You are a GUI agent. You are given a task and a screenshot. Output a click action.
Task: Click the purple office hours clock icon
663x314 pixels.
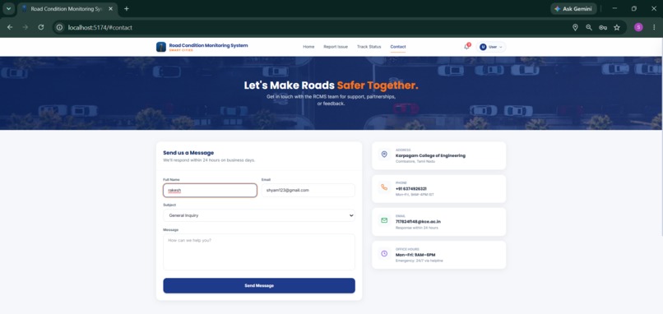tap(384, 253)
